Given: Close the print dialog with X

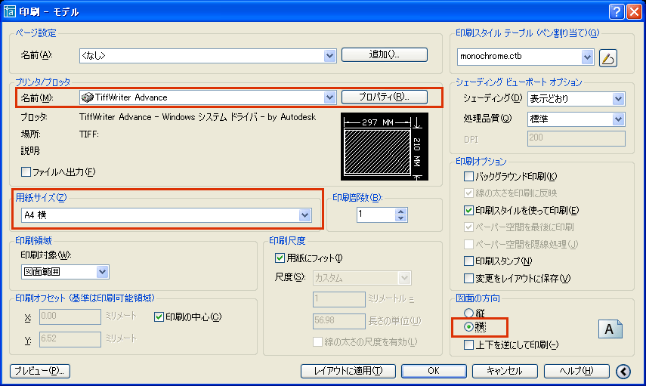Looking at the screenshot, I should pyautogui.click(x=634, y=11).
